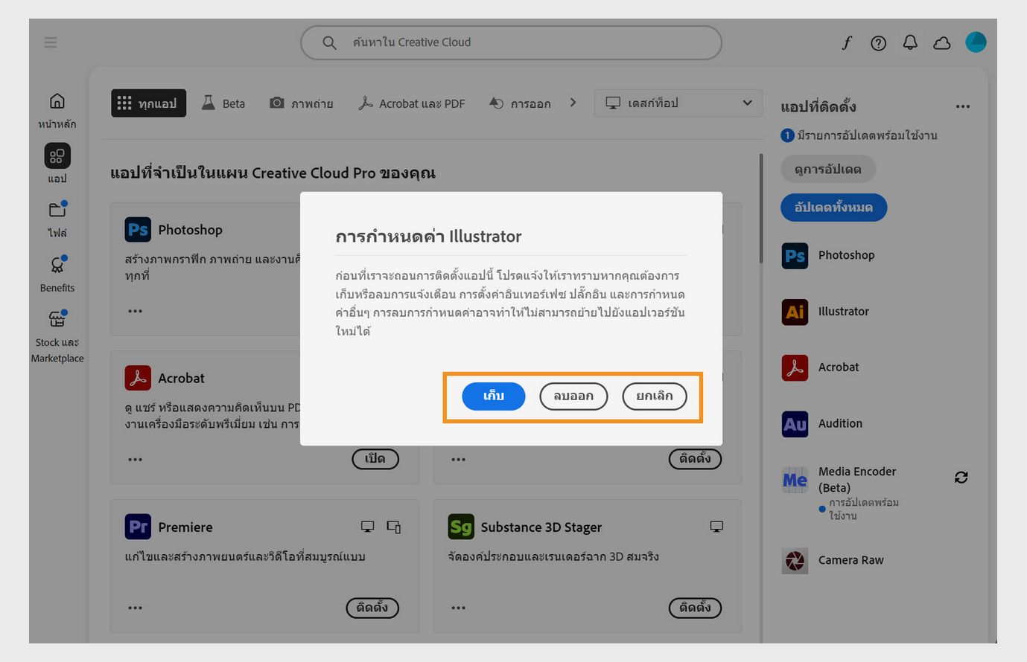Switch to the การออก tab
Image resolution: width=1027 pixels, height=662 pixels.
click(520, 103)
